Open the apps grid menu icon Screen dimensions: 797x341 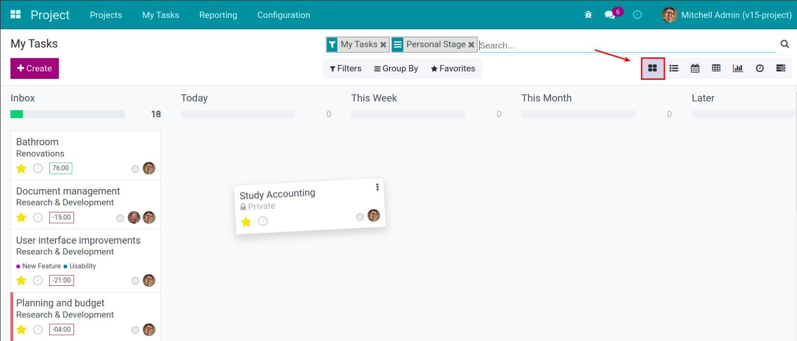point(16,14)
